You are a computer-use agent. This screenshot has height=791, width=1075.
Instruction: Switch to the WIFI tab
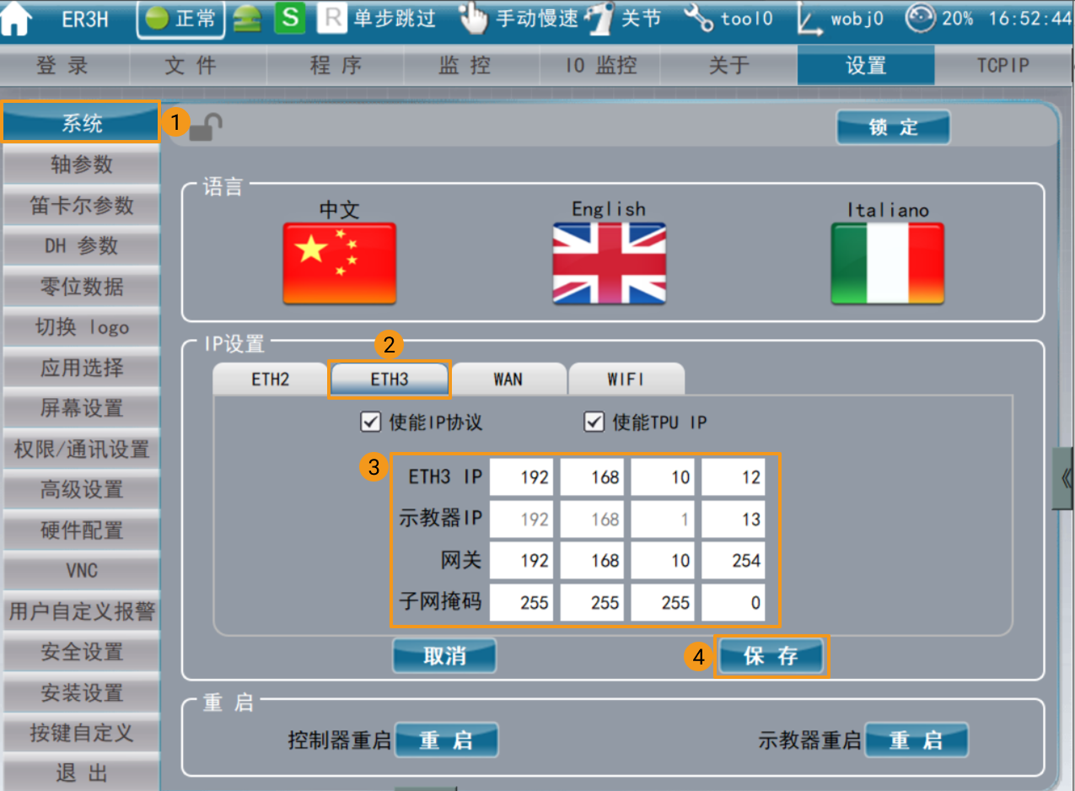click(x=626, y=379)
